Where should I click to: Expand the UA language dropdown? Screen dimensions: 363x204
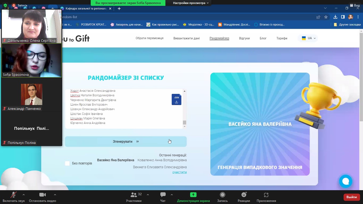pos(308,38)
